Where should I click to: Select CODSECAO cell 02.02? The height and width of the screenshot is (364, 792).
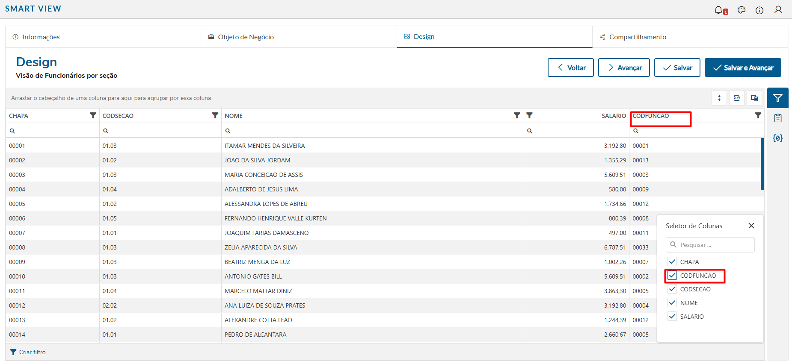point(160,305)
